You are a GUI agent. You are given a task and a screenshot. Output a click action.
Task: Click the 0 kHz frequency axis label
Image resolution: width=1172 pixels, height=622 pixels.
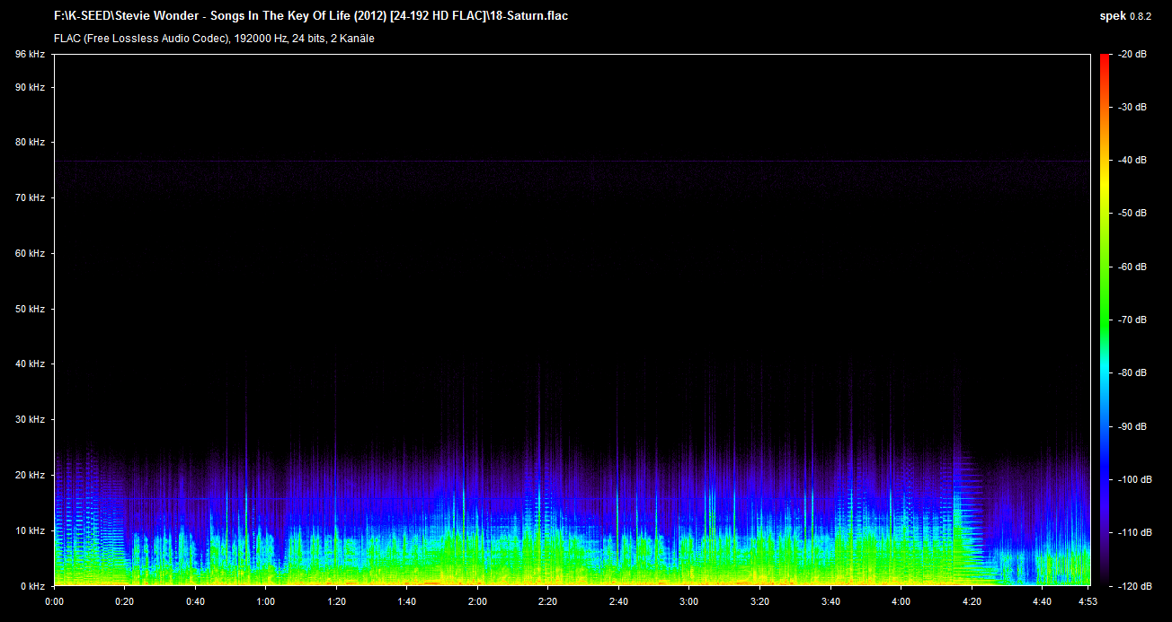click(32, 585)
